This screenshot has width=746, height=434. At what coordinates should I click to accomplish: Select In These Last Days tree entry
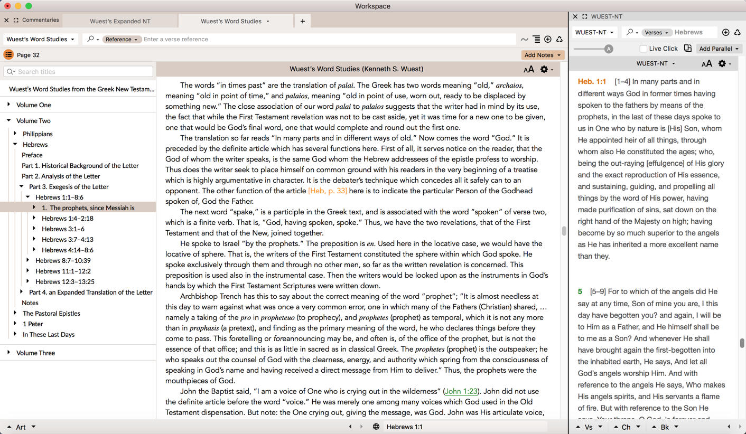pos(49,335)
